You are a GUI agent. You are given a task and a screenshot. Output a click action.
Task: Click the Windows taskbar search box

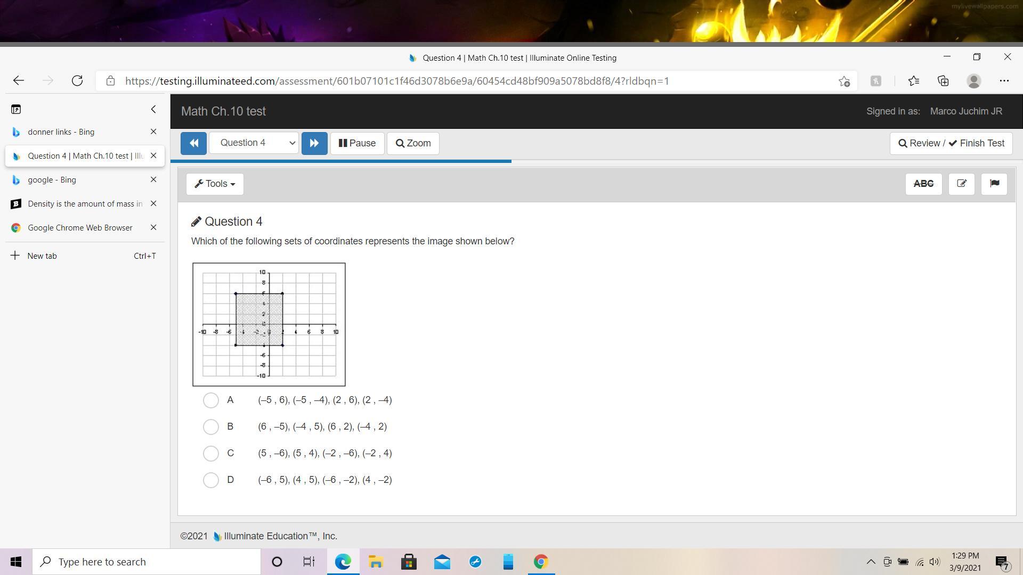[147, 562]
